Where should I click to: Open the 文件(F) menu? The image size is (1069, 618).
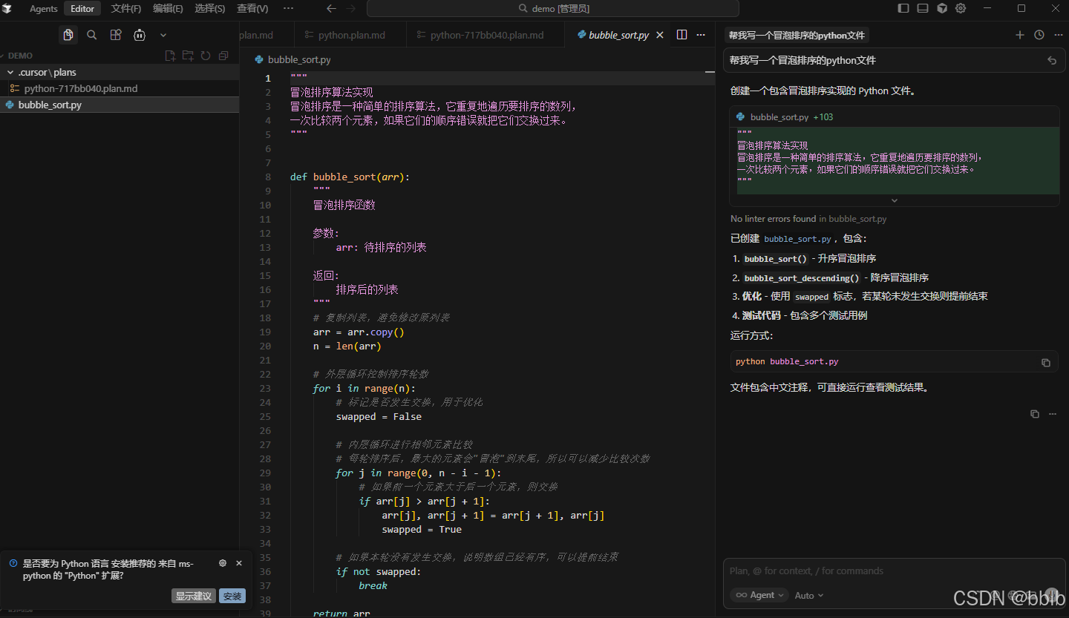pos(126,8)
